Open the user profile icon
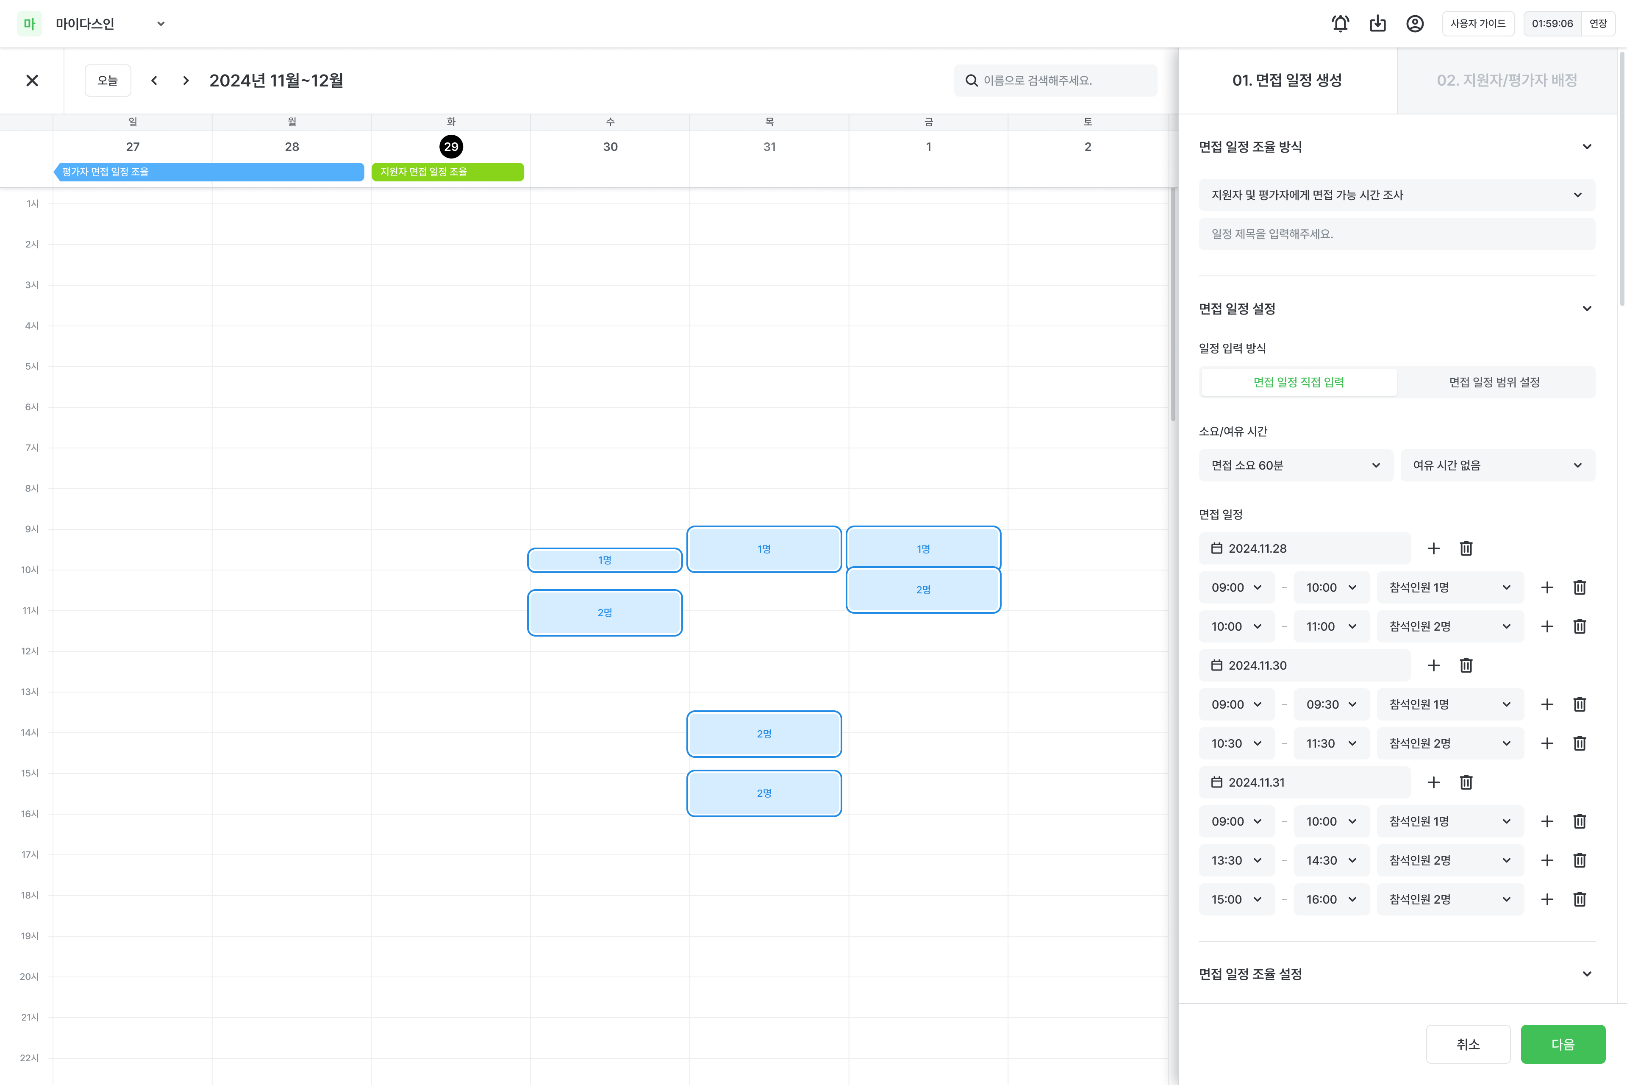 (x=1415, y=24)
